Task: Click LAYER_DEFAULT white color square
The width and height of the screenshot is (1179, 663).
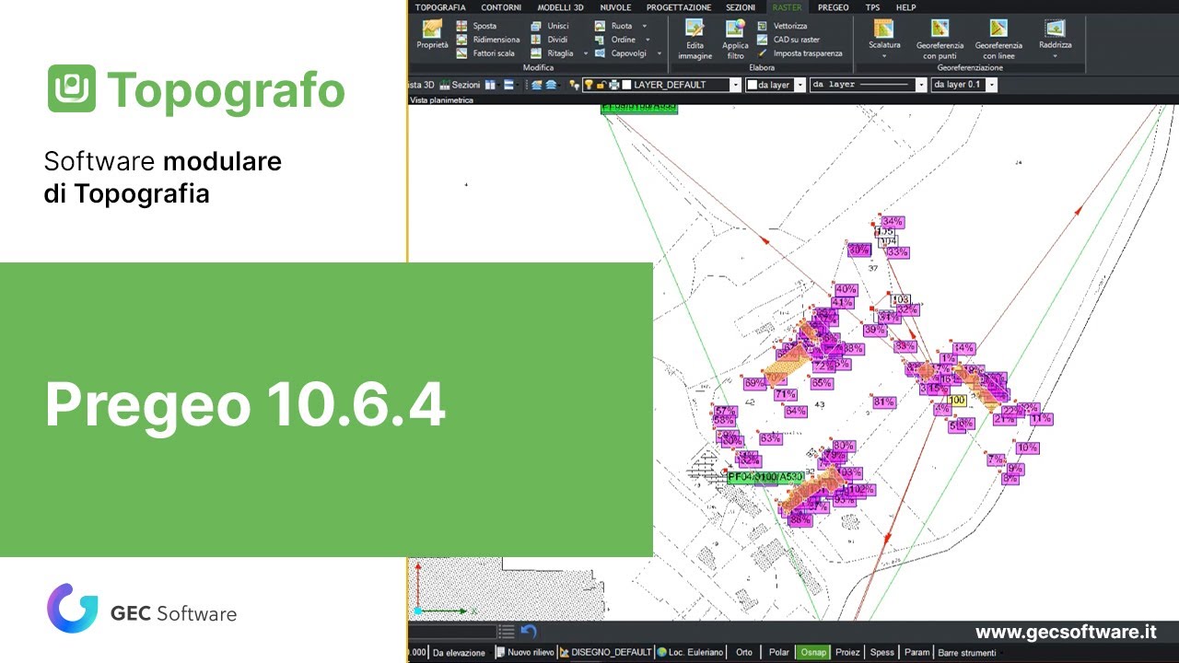Action: click(x=627, y=85)
